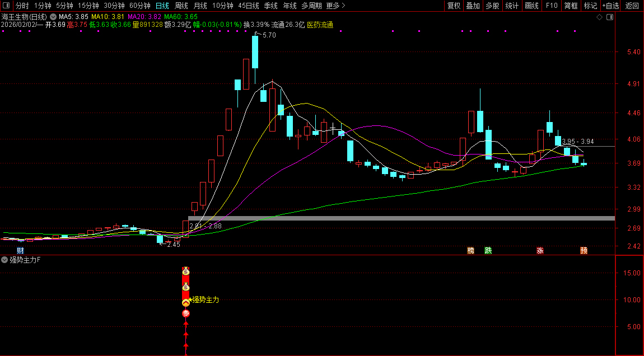Click the red 多 signal icon in indicator
This screenshot has width=644, height=356.
click(186, 313)
